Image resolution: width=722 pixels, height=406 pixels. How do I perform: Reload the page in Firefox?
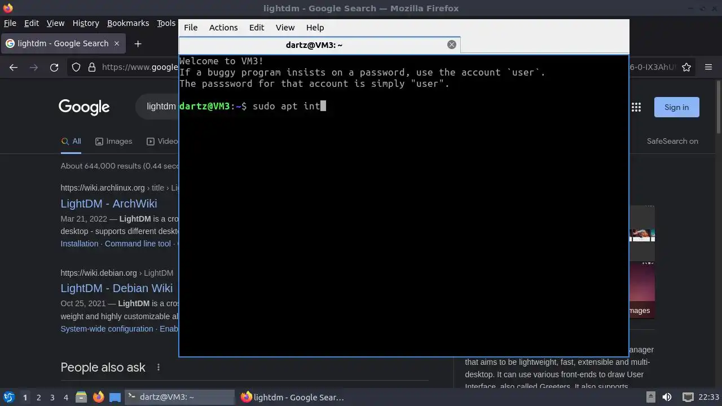point(54,67)
